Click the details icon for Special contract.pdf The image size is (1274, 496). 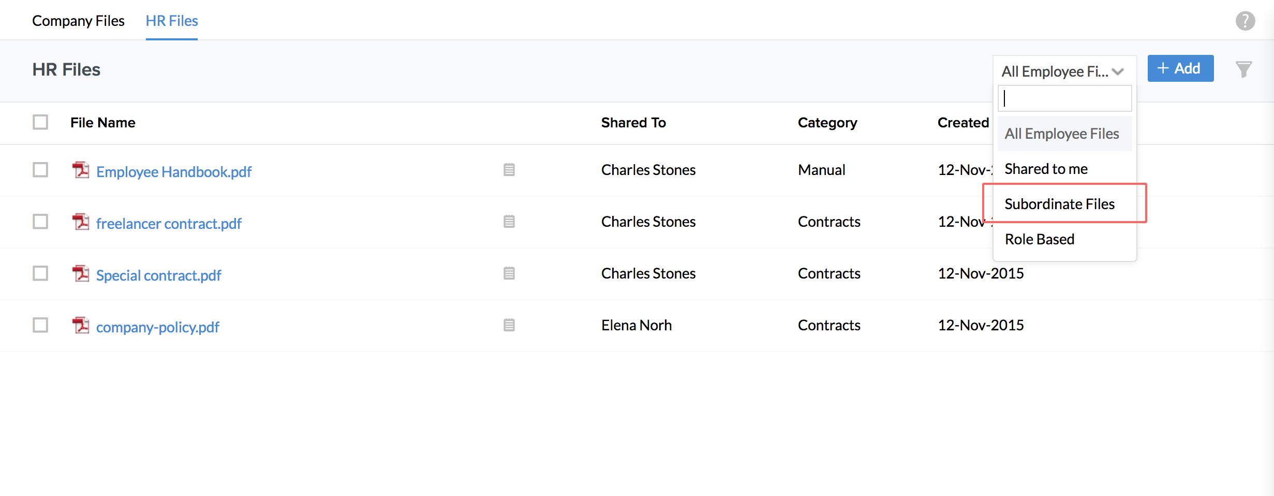click(x=509, y=273)
